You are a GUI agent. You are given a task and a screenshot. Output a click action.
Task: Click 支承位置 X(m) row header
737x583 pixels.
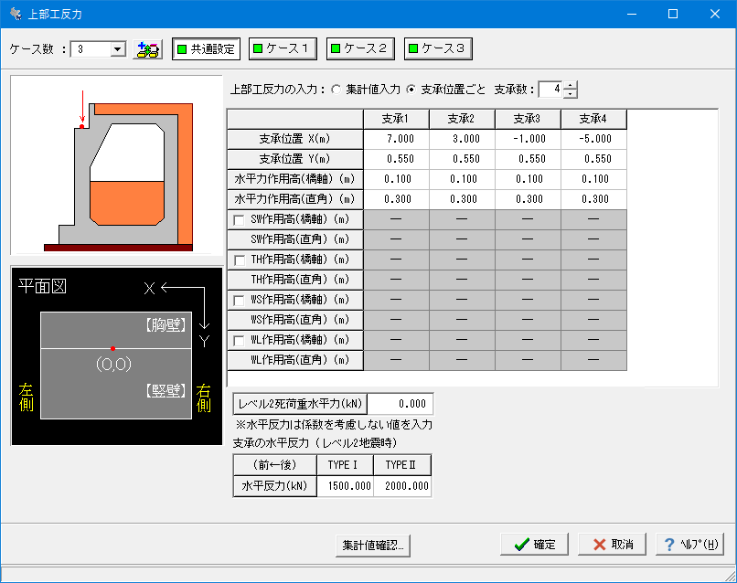coord(295,139)
